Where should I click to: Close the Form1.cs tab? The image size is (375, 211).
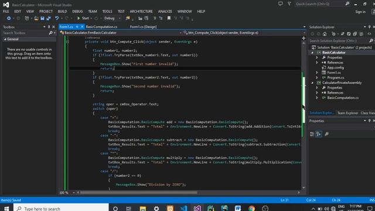[82, 27]
